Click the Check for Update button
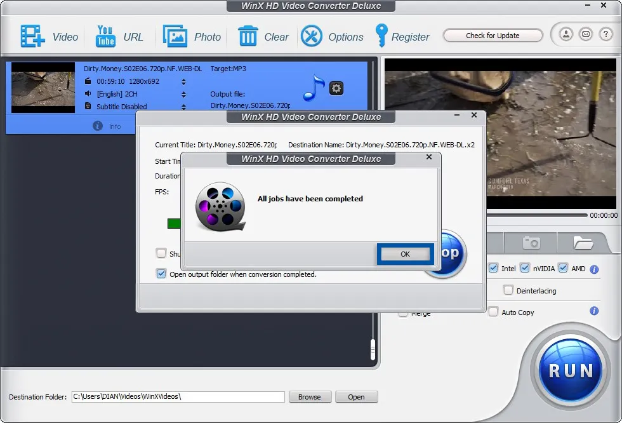Screen dimensions: 622x423 tap(493, 36)
